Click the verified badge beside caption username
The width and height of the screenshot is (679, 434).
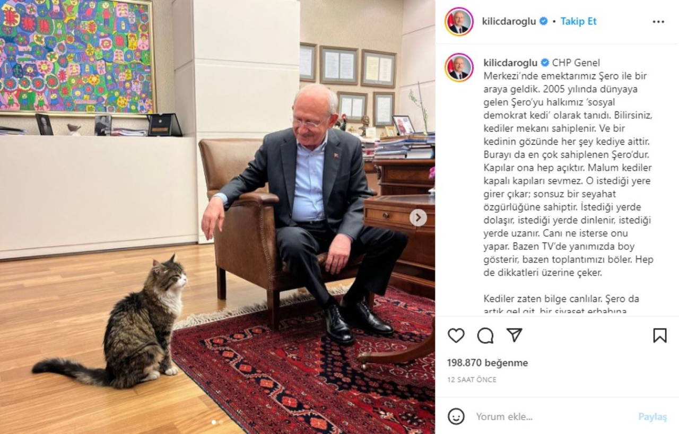pos(544,63)
